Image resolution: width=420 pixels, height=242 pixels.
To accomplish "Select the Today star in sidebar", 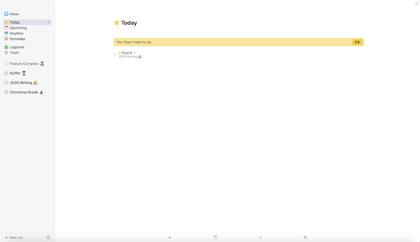I will 6,22.
